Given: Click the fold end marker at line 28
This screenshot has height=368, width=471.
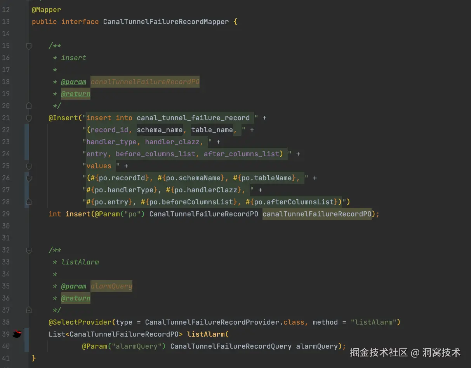Looking at the screenshot, I should pos(28,202).
